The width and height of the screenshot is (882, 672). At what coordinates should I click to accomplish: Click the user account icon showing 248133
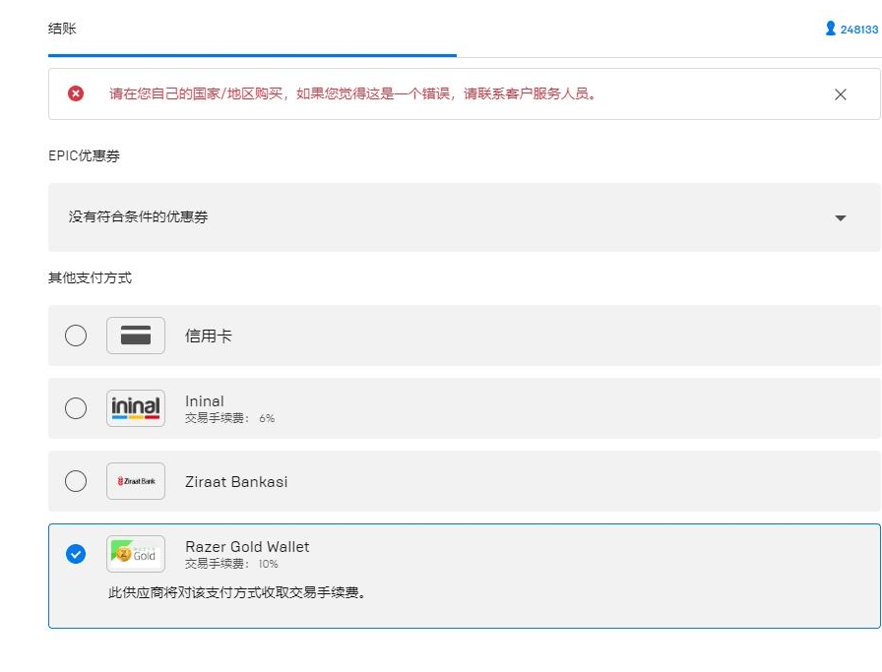pos(829,29)
